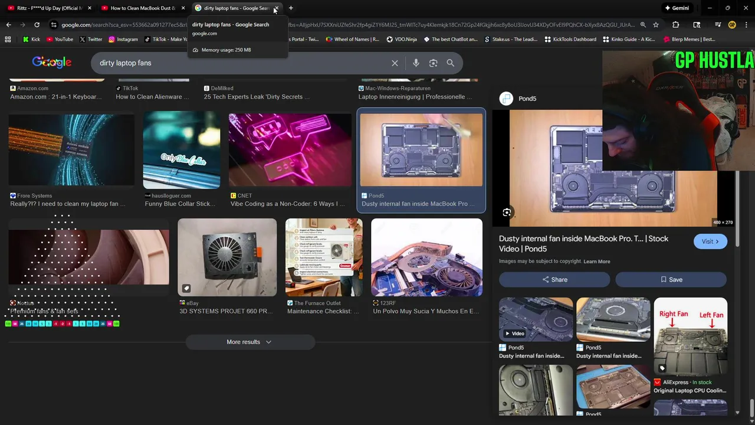The width and height of the screenshot is (755, 425).
Task: Open the Stake.us bookmark
Action: pos(511,40)
